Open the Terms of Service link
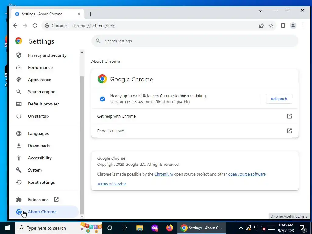 click(112, 184)
